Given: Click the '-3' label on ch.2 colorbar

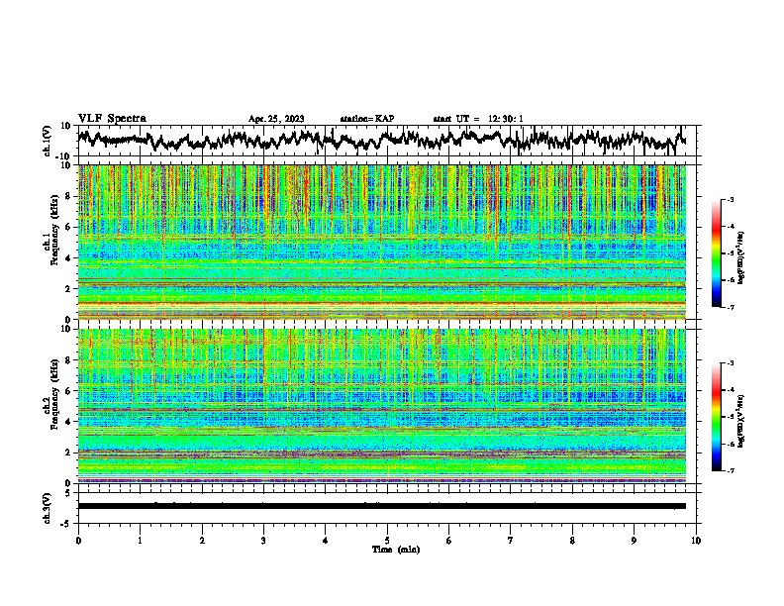Looking at the screenshot, I should coord(731,363).
